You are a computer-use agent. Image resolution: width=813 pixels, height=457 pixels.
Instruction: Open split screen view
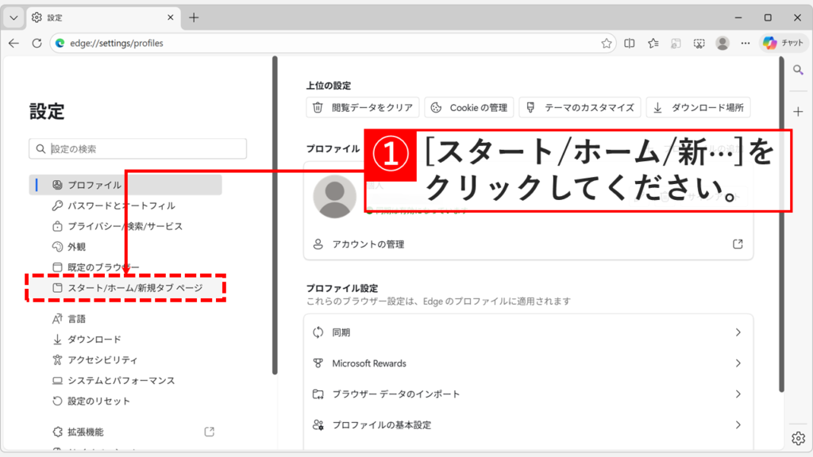tap(628, 44)
